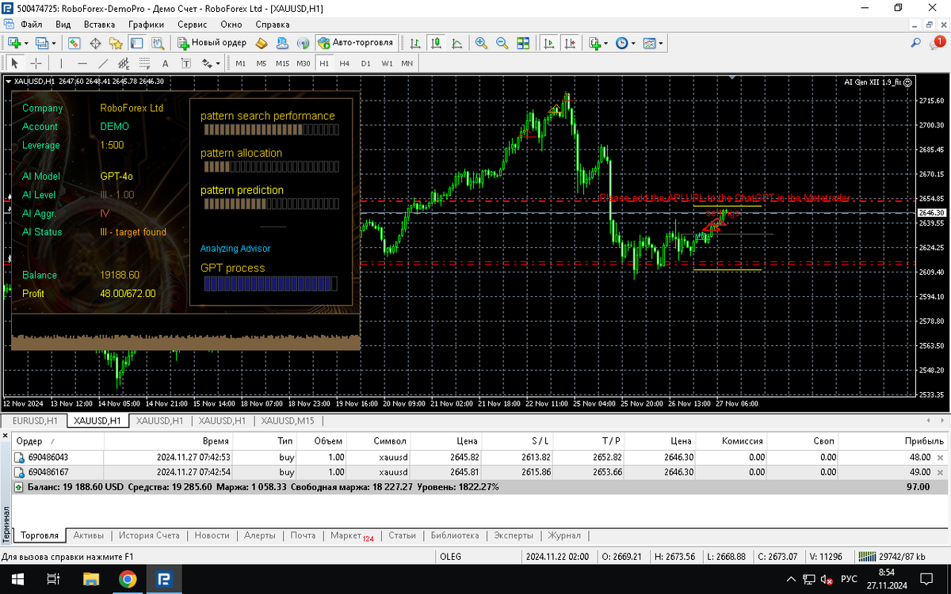Tile chart windows icon
This screenshot has height=594, width=951.
523,43
